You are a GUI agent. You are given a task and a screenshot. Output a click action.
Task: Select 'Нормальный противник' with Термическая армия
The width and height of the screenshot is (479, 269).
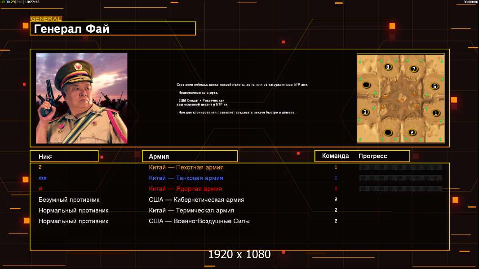pyautogui.click(x=73, y=211)
